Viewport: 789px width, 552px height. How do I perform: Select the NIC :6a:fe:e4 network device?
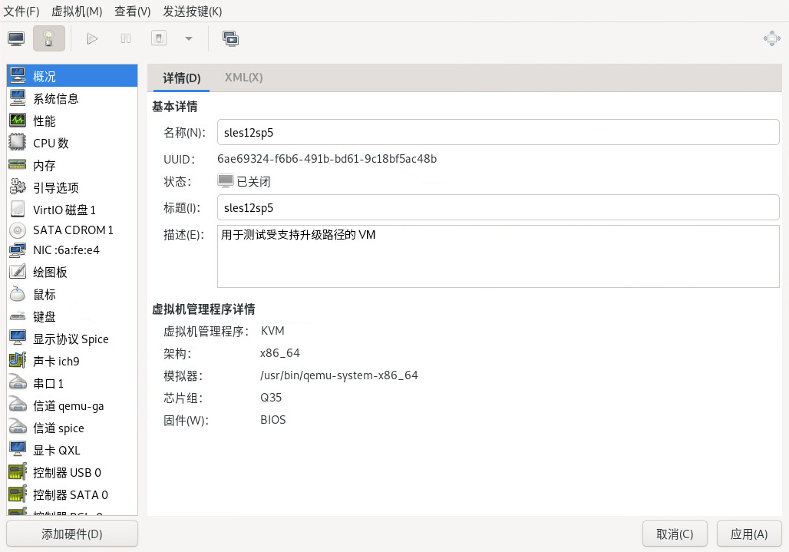(66, 250)
